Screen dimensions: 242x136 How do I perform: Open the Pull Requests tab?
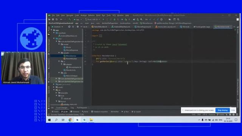82,108
